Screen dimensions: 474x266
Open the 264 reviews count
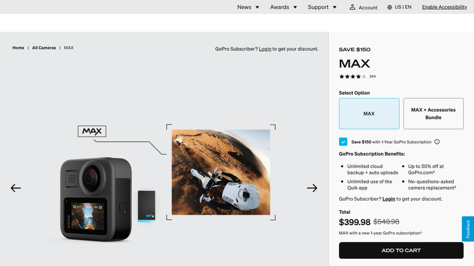pyautogui.click(x=372, y=77)
